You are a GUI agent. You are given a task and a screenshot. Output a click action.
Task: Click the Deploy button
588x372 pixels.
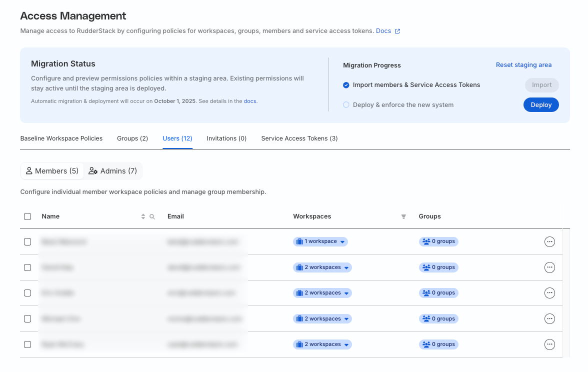(x=541, y=104)
